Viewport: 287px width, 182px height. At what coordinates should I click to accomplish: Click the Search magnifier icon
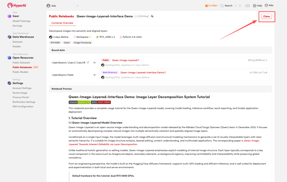pyautogui.click(x=222, y=6)
